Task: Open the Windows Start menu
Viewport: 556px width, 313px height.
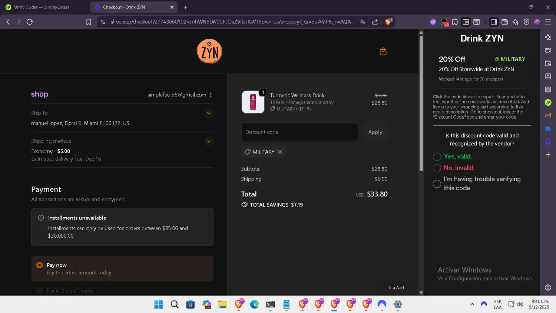Action: click(x=158, y=304)
